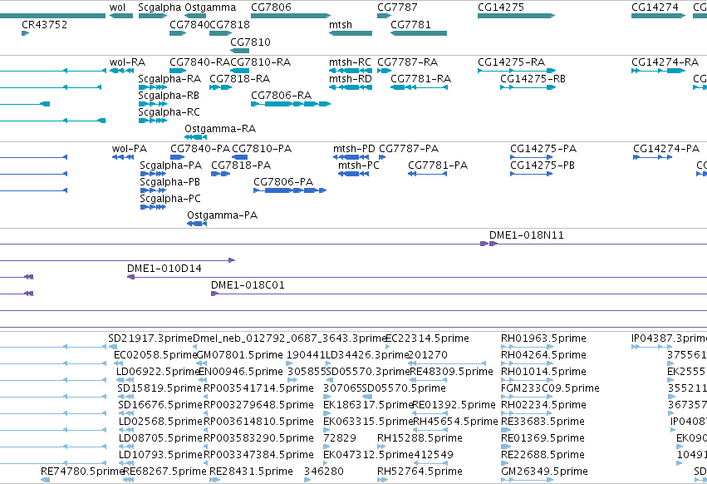Click the DME1-010D14 BAC label
707x484 pixels.
point(164,269)
